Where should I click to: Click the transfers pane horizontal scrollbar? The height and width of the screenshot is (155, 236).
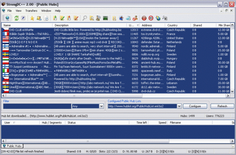tap(108, 141)
